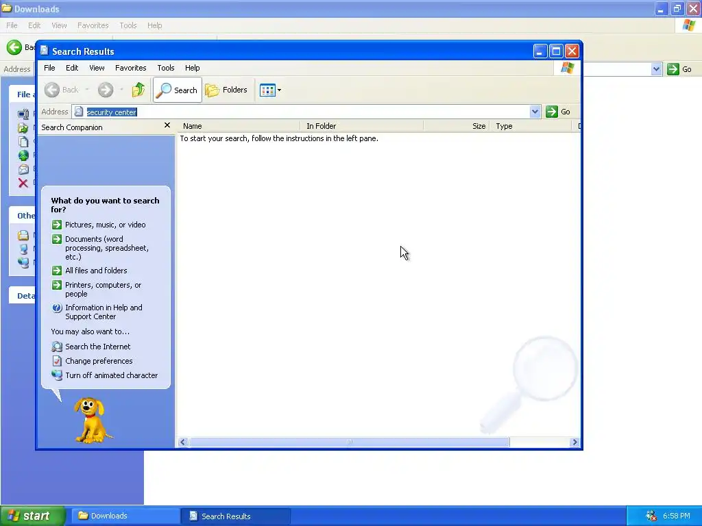The image size is (702, 526).
Task: Click the Change preferences checkmark icon
Action: pos(57,361)
